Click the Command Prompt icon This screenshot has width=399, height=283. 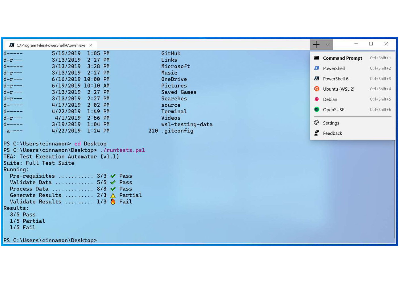pyautogui.click(x=317, y=58)
